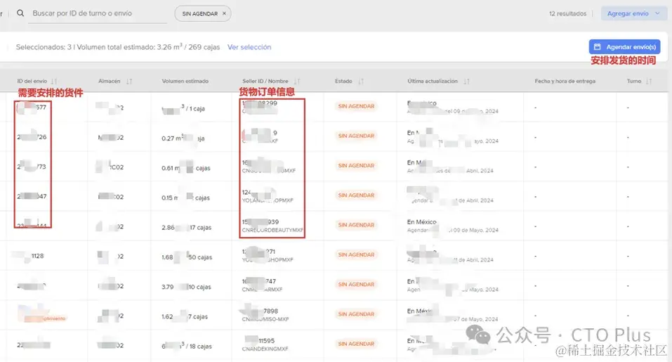The height and width of the screenshot is (362, 672).
Task: Click the '7 cajas' volume cell
Action: point(185,316)
